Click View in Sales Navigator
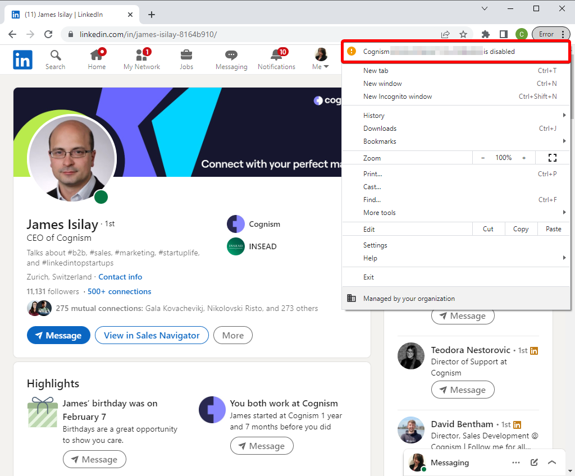 click(x=152, y=335)
